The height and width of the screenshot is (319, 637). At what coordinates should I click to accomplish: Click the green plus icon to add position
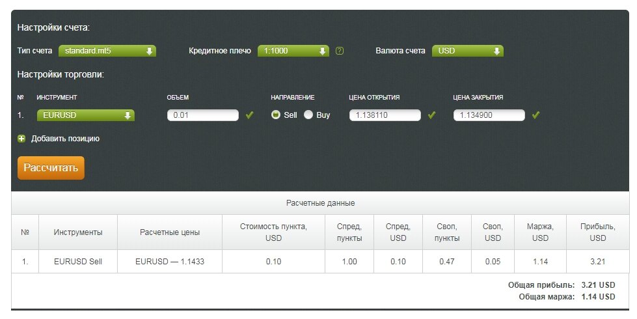pos(21,139)
